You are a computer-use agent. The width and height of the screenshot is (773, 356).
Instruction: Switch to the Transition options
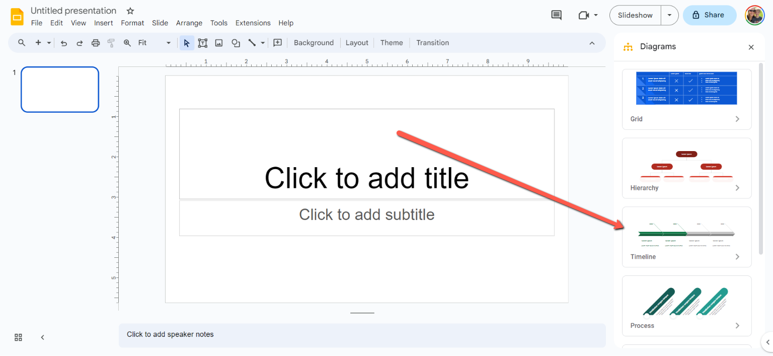[432, 43]
